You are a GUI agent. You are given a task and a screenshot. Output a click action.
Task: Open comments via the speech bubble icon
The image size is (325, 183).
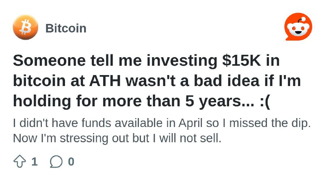(56, 161)
